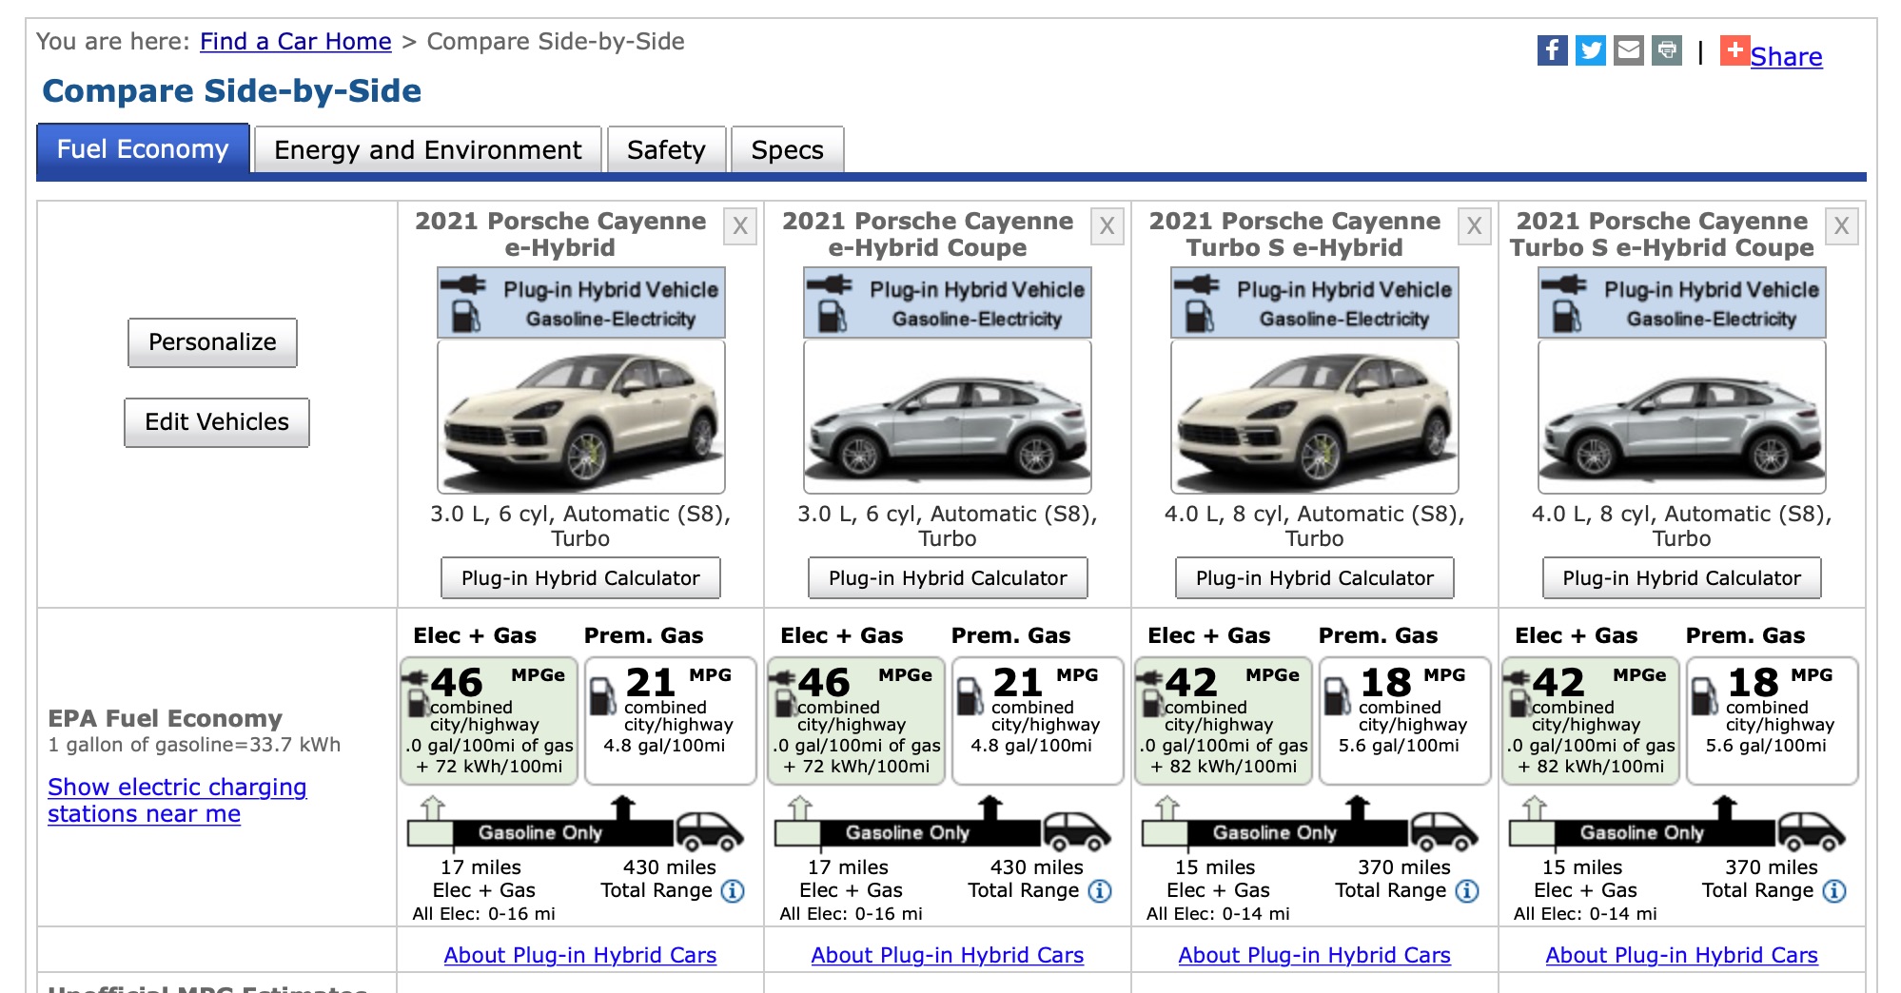Open Plug-in Hybrid Calculator for Turbo S e-Hybrid
The image size is (1901, 993).
point(1315,578)
